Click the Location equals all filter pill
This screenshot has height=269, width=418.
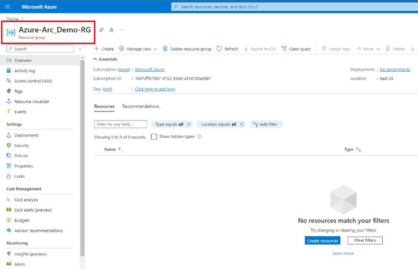click(x=219, y=125)
